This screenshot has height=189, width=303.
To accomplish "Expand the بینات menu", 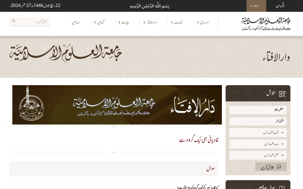I will (x=124, y=22).
